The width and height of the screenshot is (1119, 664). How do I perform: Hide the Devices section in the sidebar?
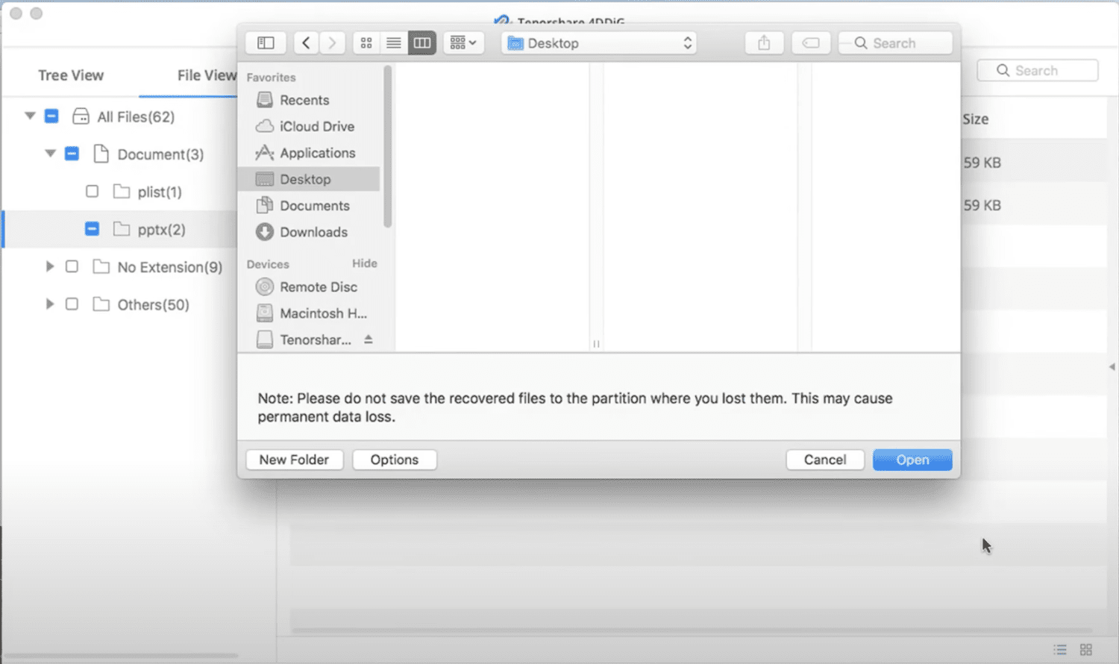tap(365, 263)
